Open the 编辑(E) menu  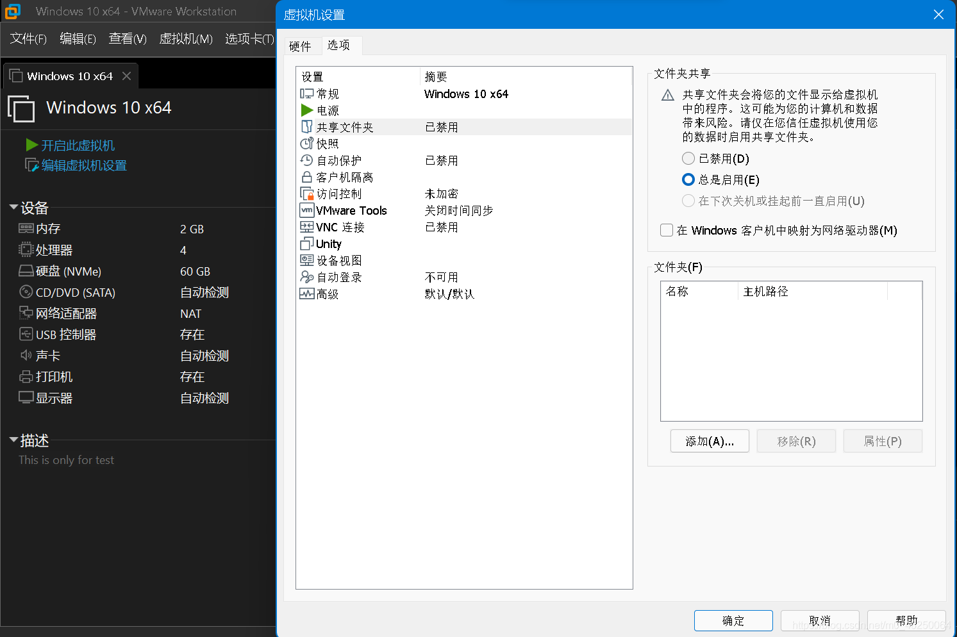[78, 38]
